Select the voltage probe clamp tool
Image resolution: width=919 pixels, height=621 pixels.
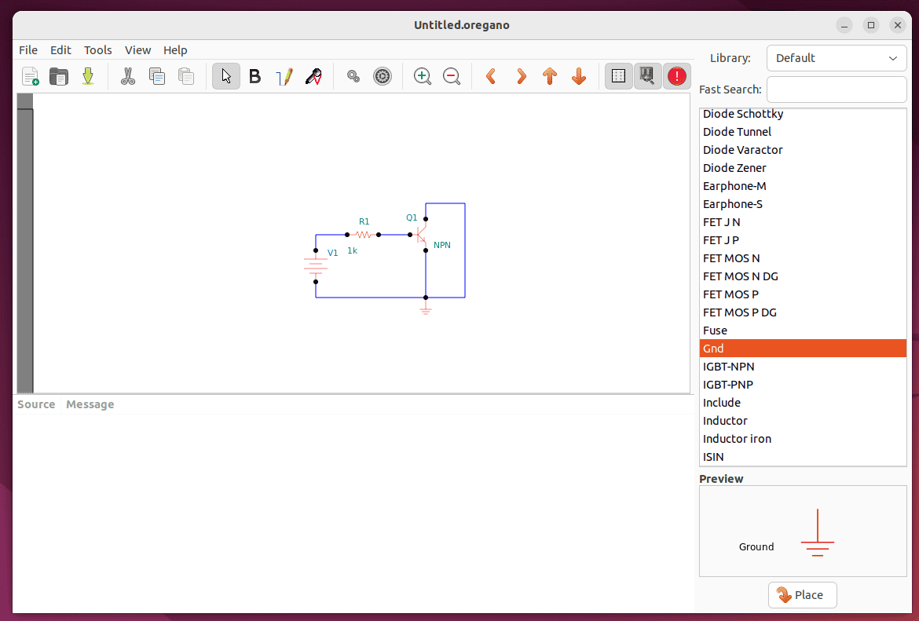click(x=313, y=76)
